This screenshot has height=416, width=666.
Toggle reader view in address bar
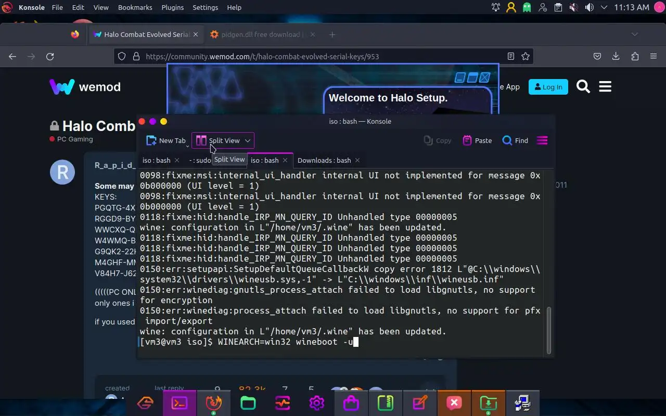511,56
